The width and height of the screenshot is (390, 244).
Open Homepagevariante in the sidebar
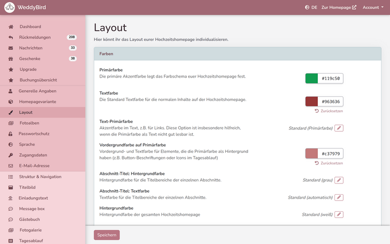coord(38,102)
